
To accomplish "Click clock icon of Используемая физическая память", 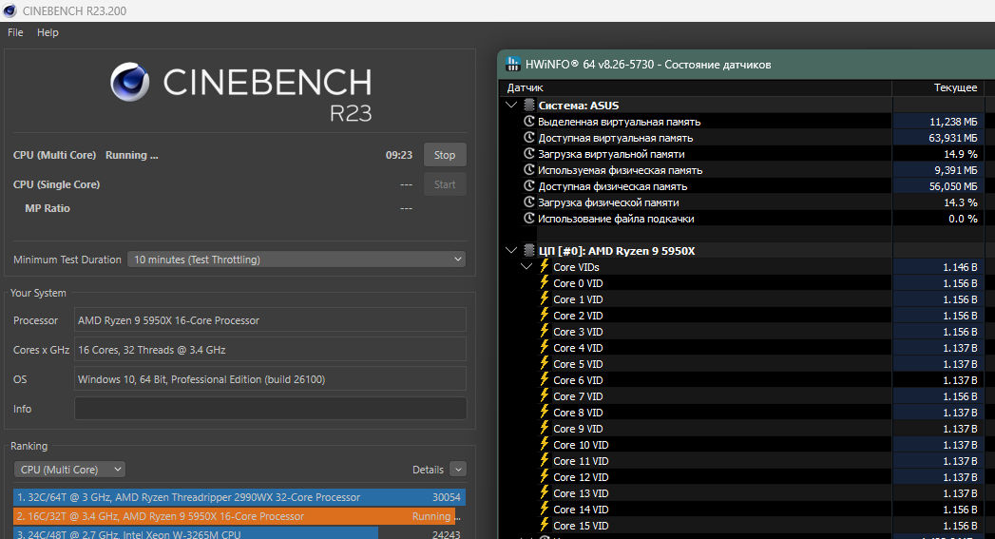I will 529,170.
